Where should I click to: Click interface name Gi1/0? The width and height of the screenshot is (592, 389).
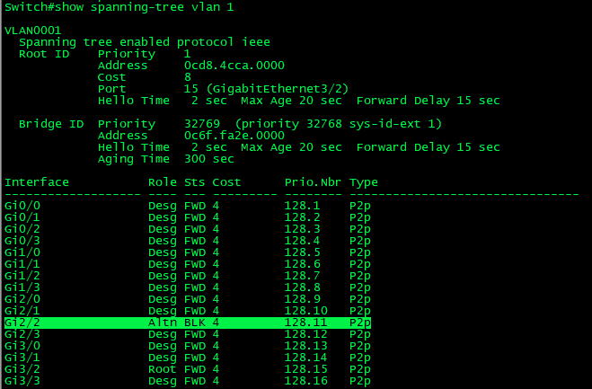click(22, 252)
